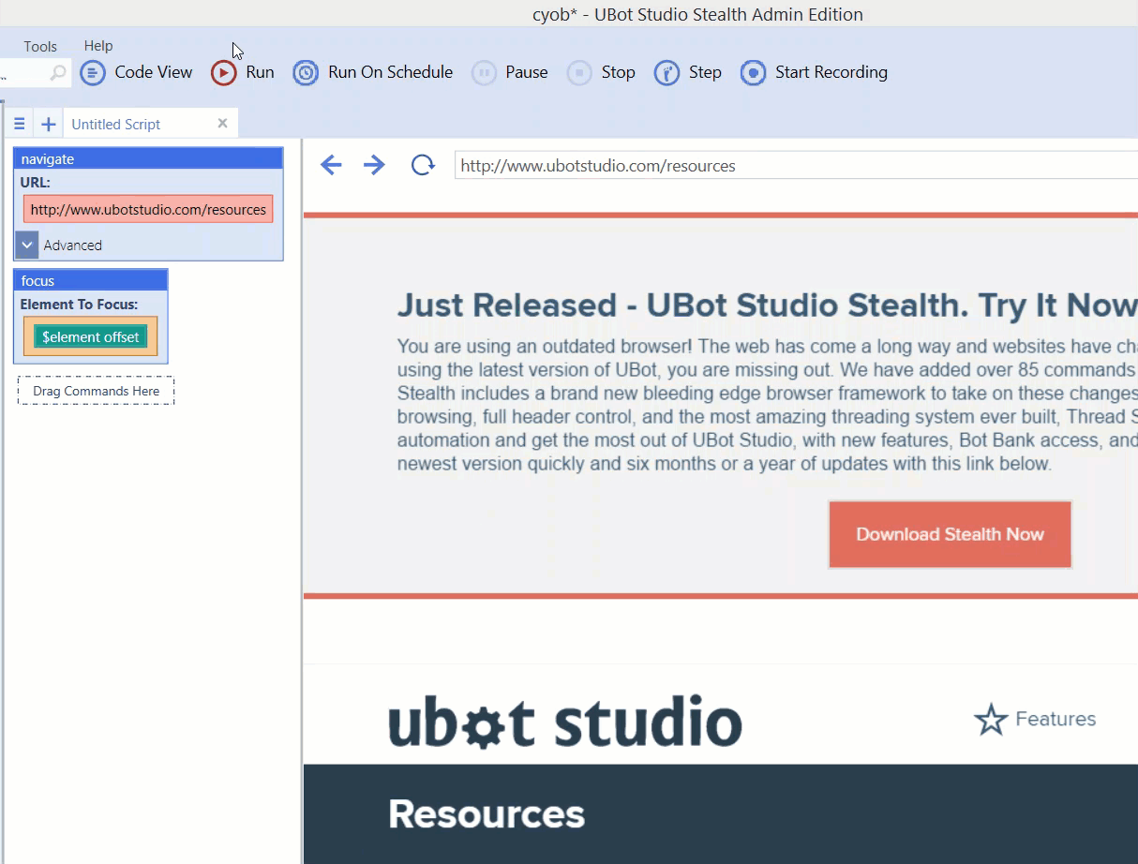Click the Stop icon
1138x864 pixels.
(579, 72)
